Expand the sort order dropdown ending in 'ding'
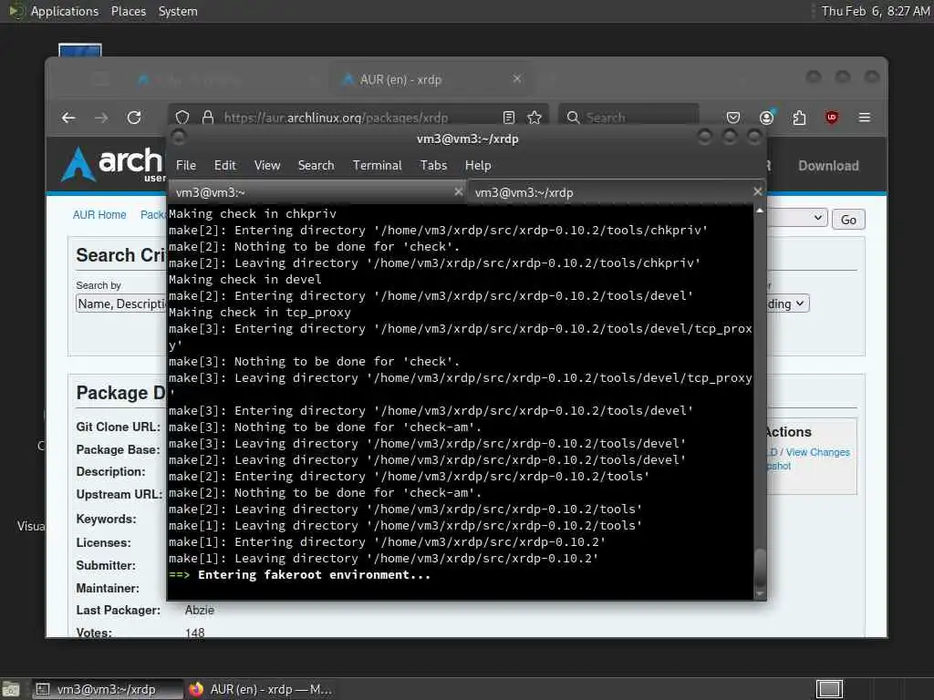The image size is (934, 700). [787, 304]
